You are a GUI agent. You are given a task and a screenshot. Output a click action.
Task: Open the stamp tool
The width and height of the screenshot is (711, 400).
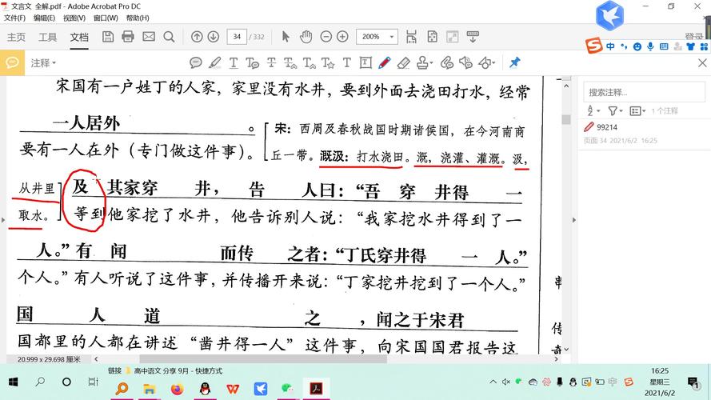pyautogui.click(x=425, y=62)
